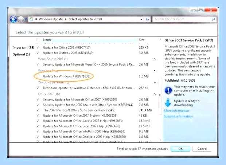Uncheck Office OneNote 2007 Help update
Screen dimensions: 226x165
point(38,137)
